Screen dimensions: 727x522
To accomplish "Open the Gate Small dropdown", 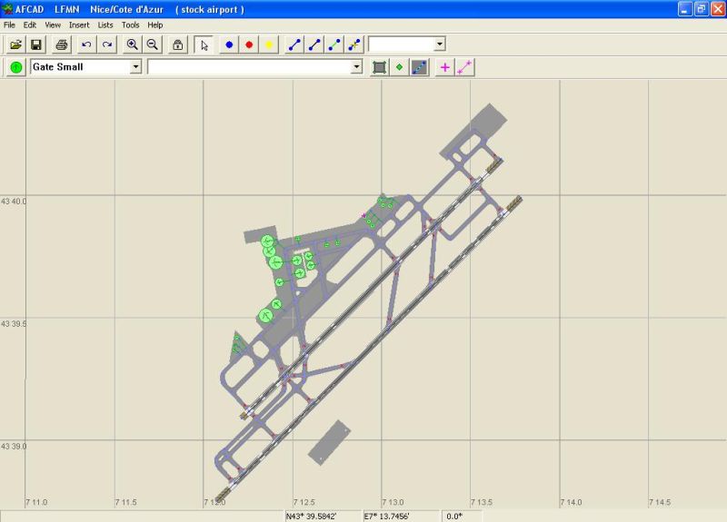I will point(135,67).
